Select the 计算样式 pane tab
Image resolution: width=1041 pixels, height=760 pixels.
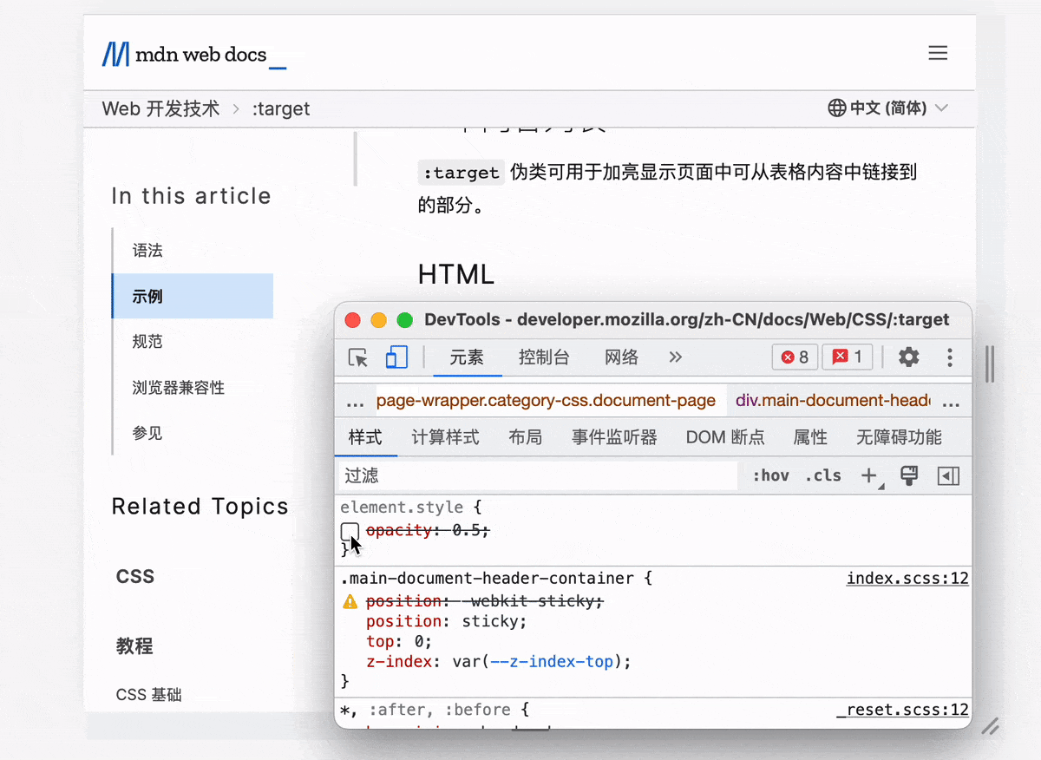445,437
